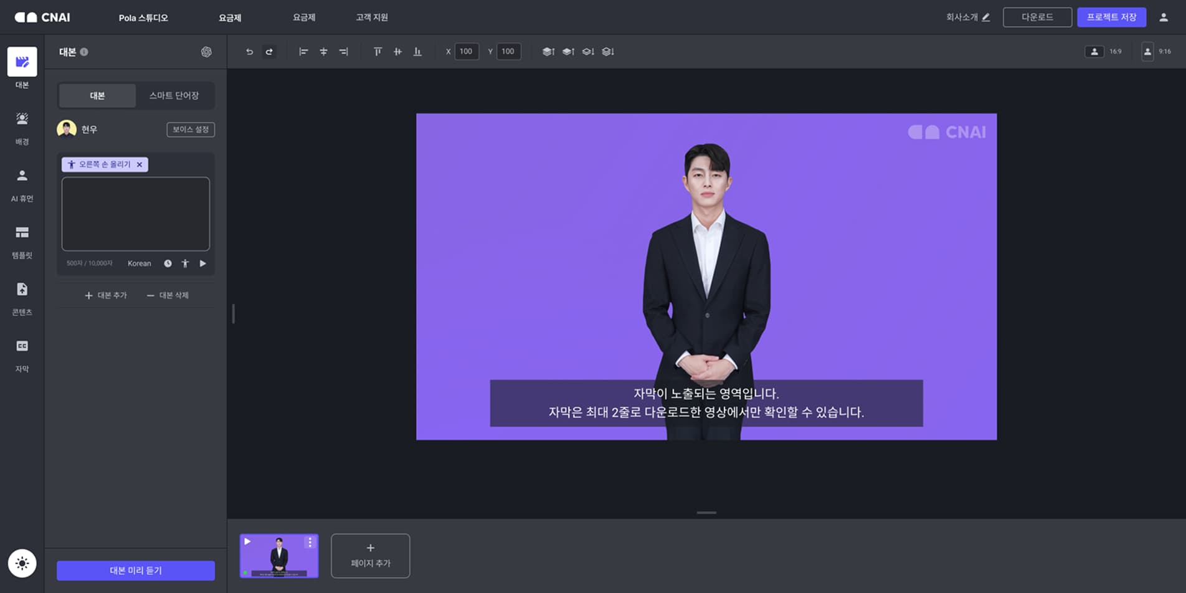Toggle the light/dark theme button

[x=22, y=563]
